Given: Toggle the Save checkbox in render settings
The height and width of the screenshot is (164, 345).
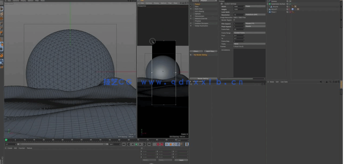Looking at the screenshot, I should tap(191, 7).
